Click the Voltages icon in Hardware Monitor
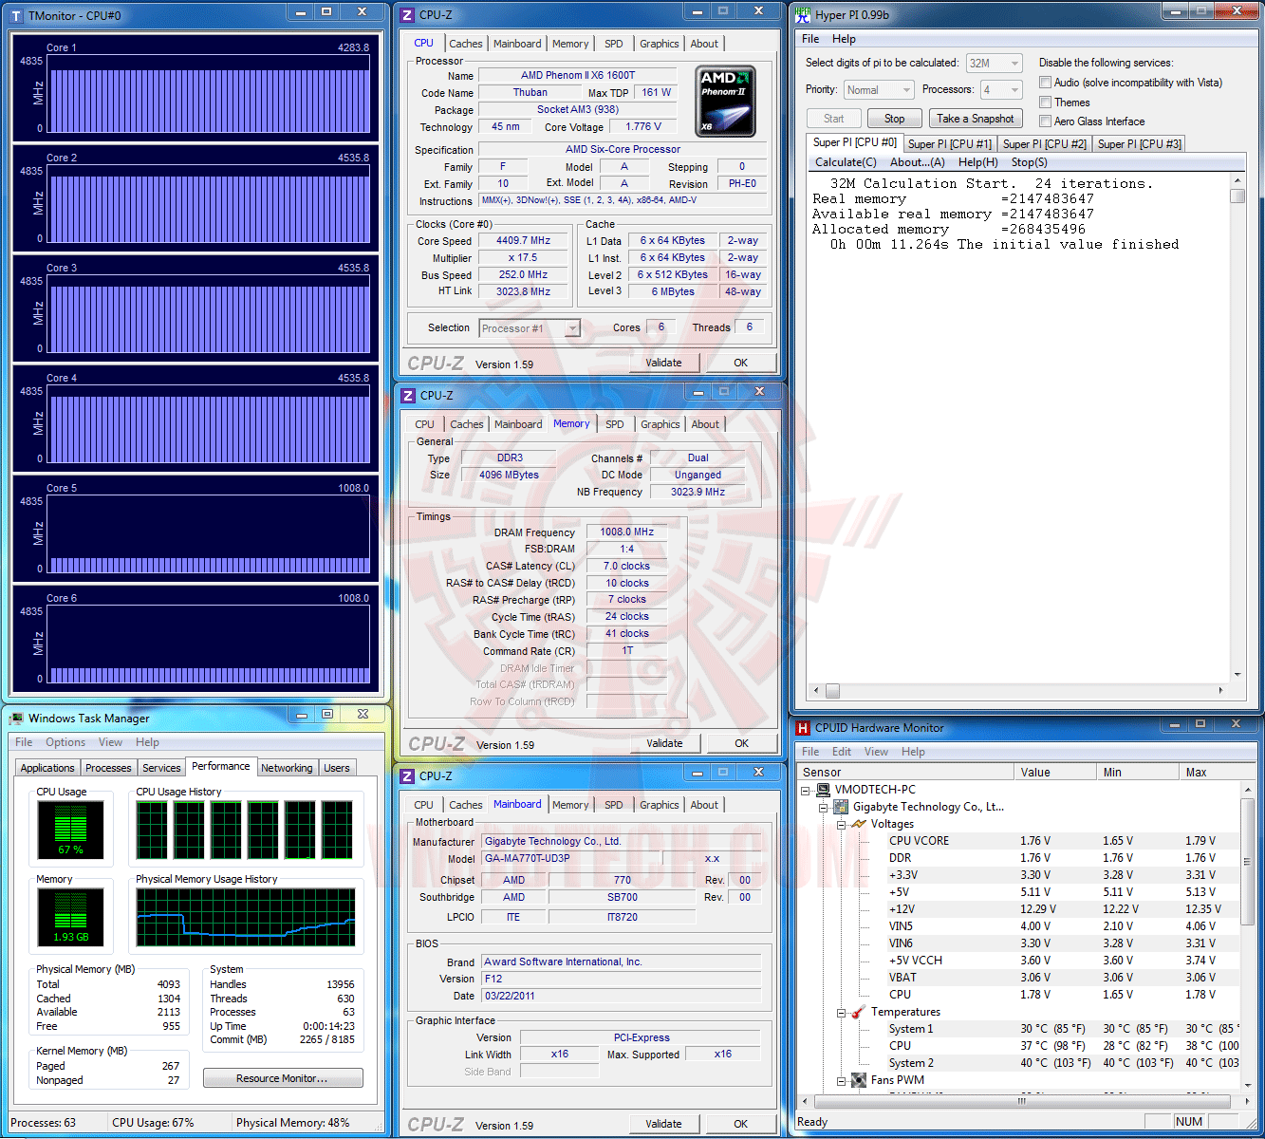Viewport: 1265px width, 1139px height. click(x=859, y=824)
